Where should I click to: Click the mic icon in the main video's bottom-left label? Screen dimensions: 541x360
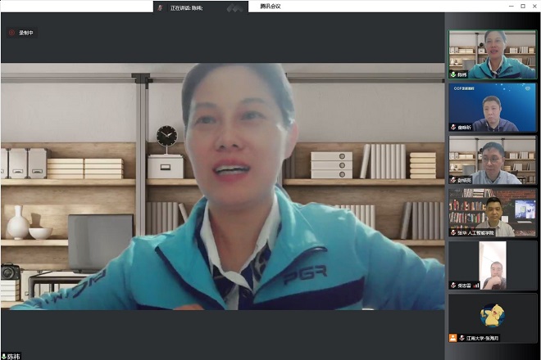[4, 356]
